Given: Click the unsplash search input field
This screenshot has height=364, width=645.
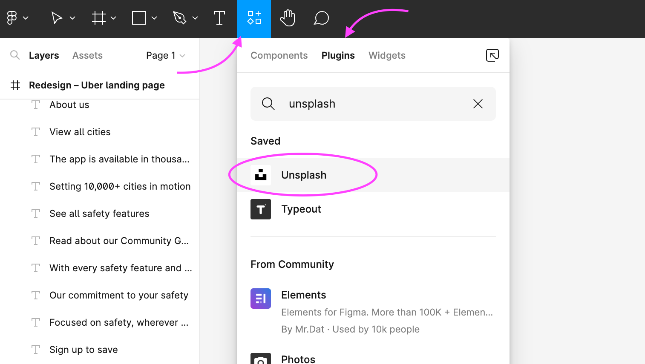Looking at the screenshot, I should [x=373, y=104].
